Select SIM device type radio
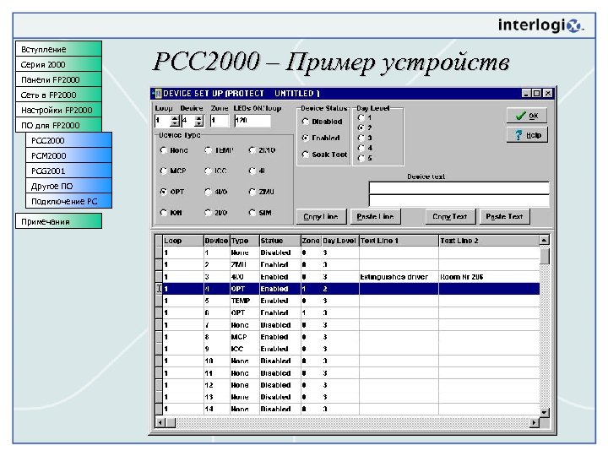The height and width of the screenshot is (456, 608). pos(252,213)
